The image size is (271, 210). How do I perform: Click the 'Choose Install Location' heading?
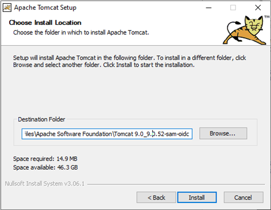pos(45,23)
